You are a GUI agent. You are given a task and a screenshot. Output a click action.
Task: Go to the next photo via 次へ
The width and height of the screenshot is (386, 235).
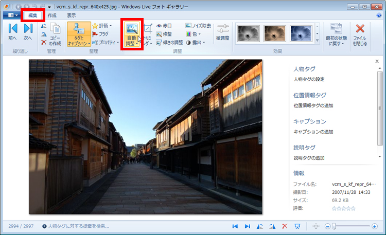28,31
